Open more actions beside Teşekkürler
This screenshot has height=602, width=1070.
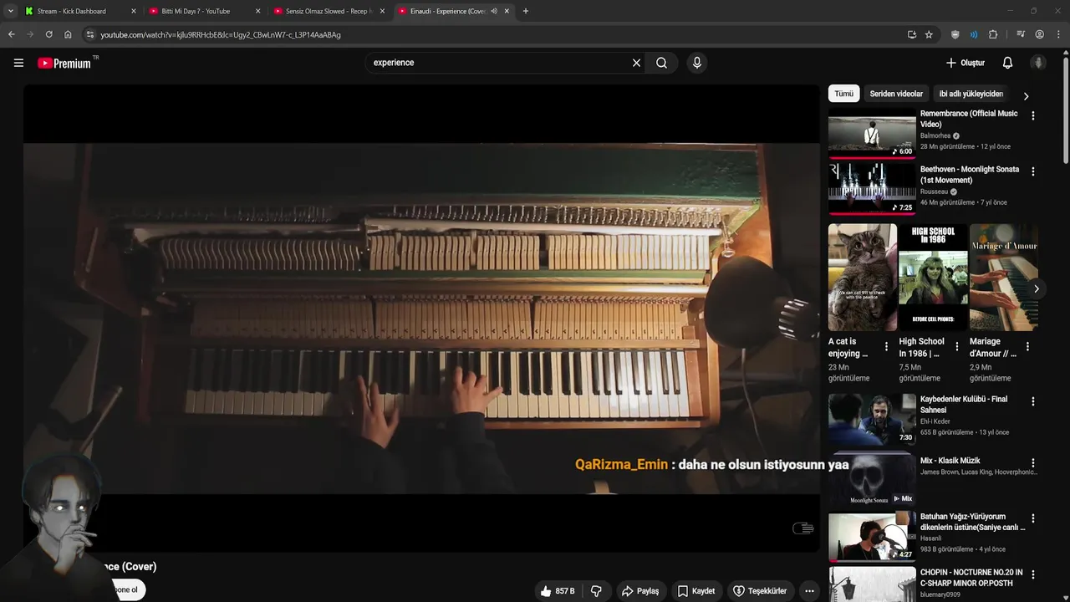pos(809,591)
